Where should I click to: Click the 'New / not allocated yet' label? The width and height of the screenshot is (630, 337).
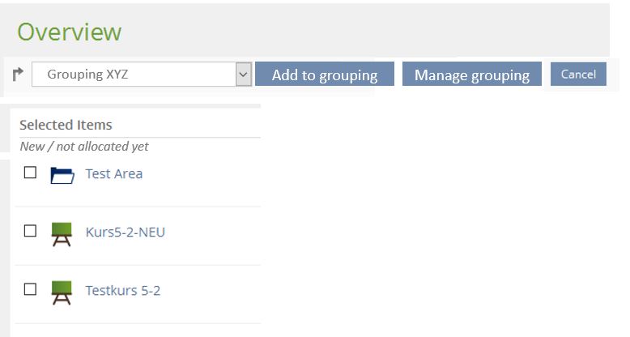84,147
